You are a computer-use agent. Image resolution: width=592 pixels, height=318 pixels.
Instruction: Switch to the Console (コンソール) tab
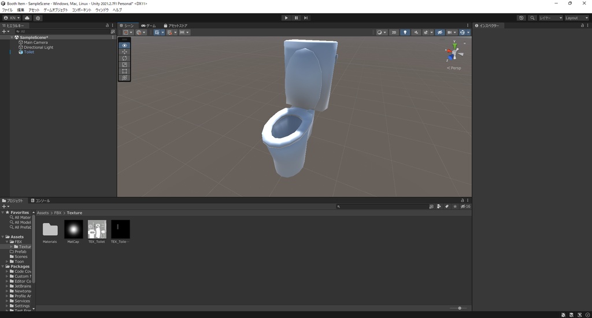pos(40,201)
